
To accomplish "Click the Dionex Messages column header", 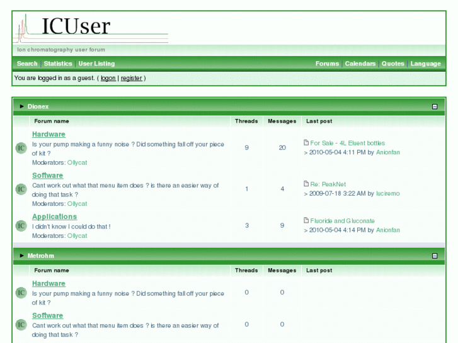I will pyautogui.click(x=282, y=121).
